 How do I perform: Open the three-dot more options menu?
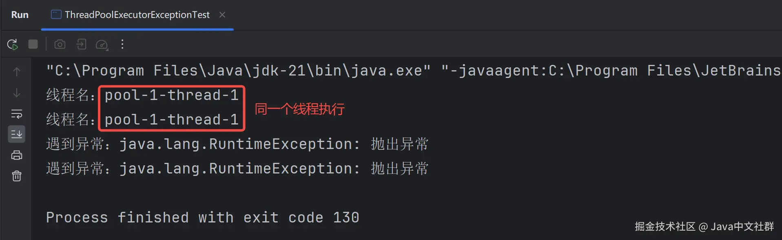(x=122, y=44)
